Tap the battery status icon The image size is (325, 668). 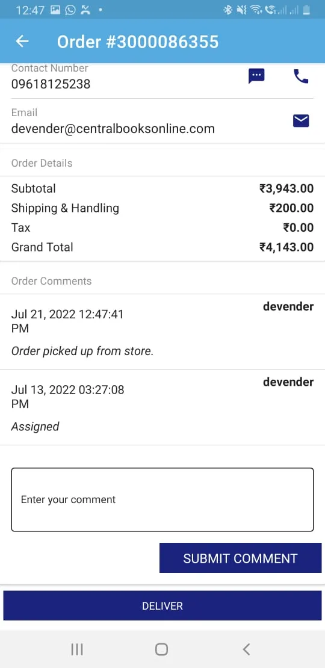click(x=306, y=10)
